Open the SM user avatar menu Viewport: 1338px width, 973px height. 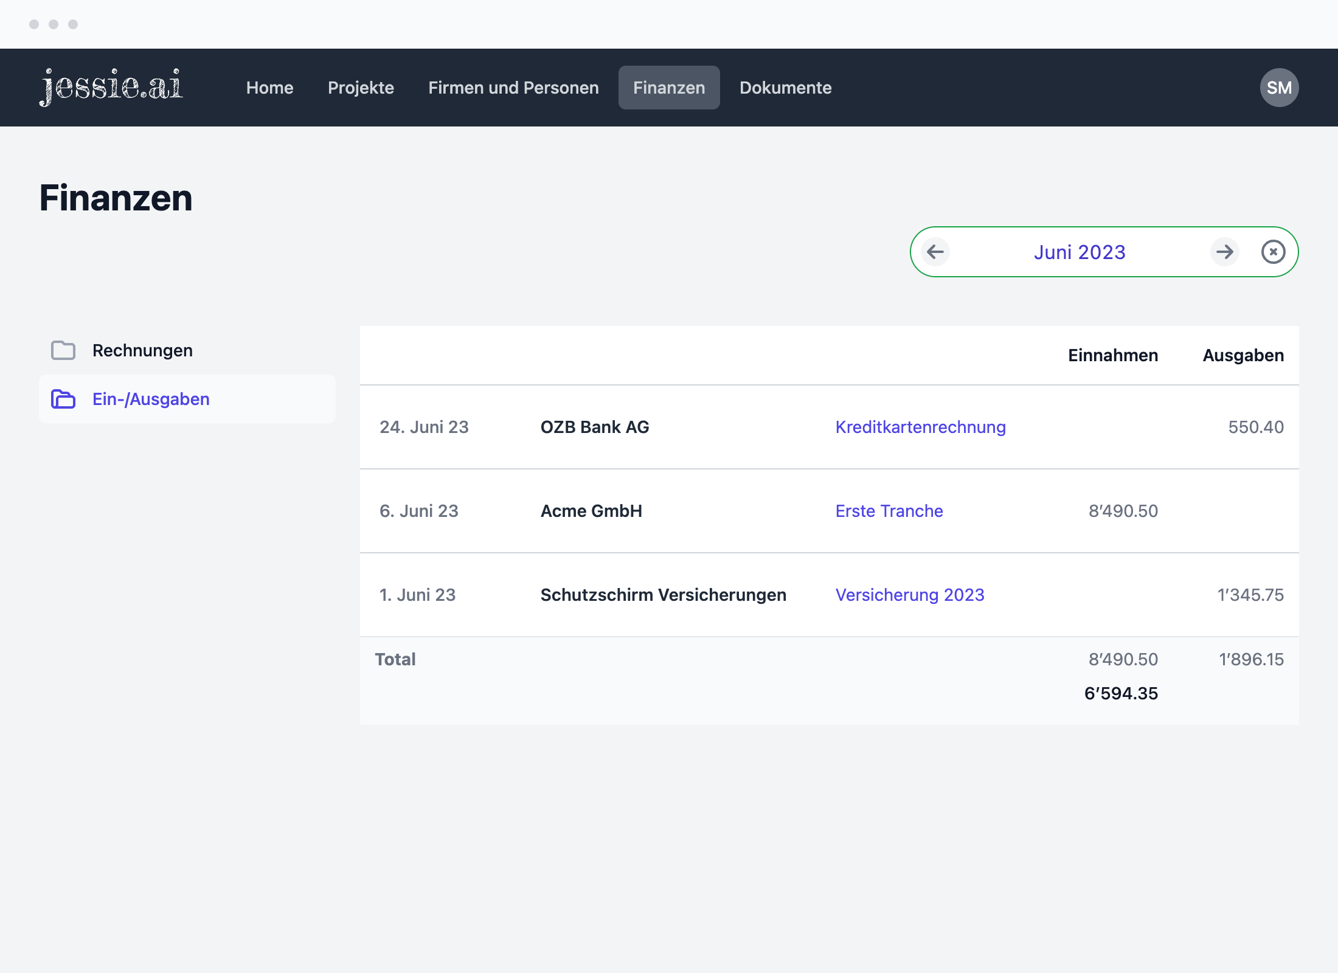pos(1279,88)
